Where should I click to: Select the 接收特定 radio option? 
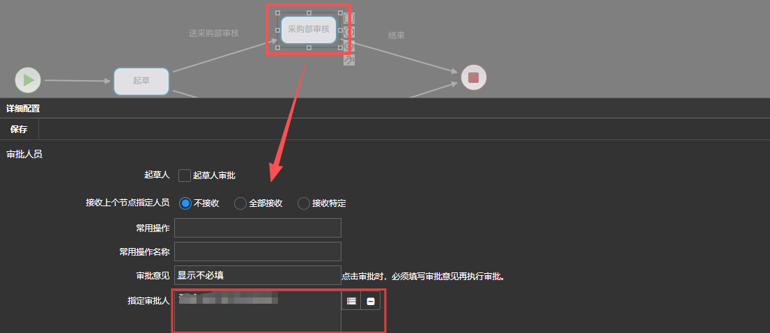[304, 203]
